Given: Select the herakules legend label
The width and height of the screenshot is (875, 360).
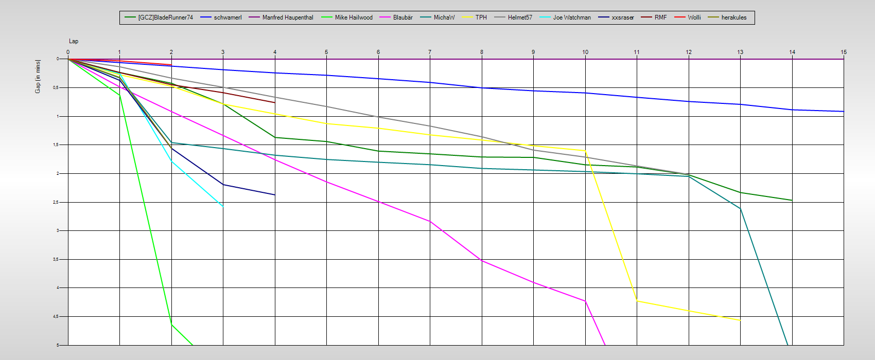Looking at the screenshot, I should tap(733, 17).
